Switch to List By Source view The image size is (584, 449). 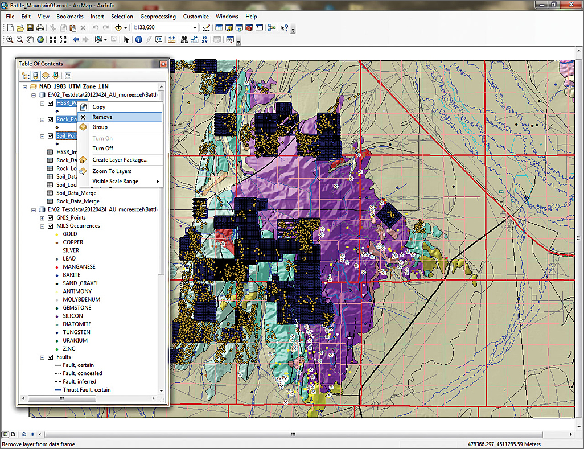(35, 75)
